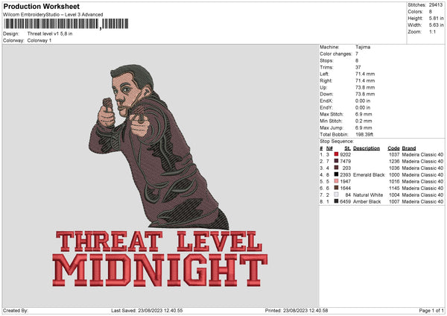Click the swatch next to 203 stitches
447x316 pixels.
[x=336, y=168]
